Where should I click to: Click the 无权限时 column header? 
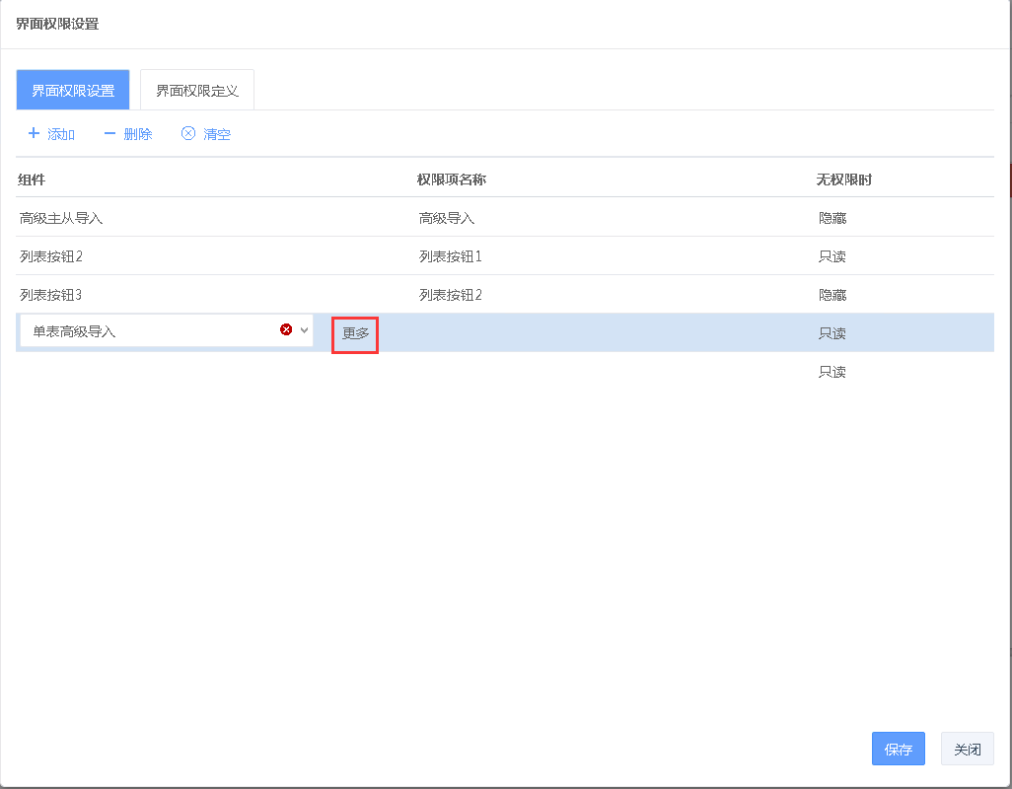click(x=843, y=179)
